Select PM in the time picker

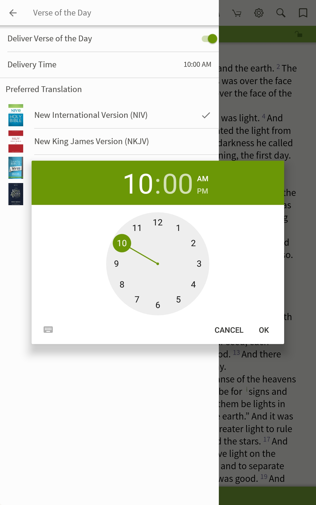(203, 191)
